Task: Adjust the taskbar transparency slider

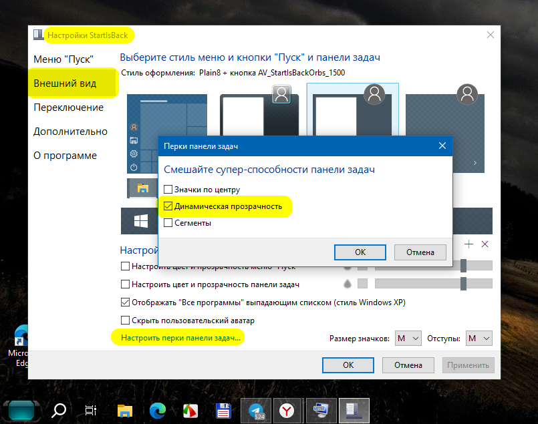Action: point(463,284)
